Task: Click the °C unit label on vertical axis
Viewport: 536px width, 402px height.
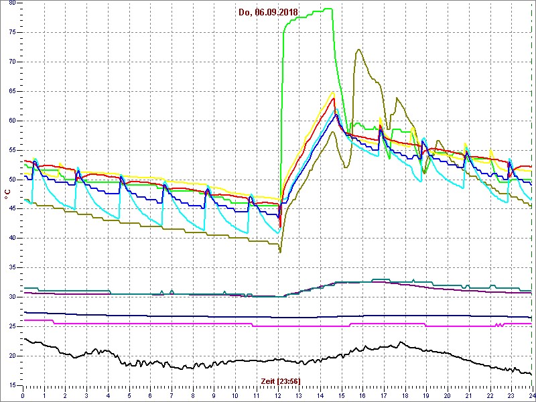Action: tap(7, 195)
